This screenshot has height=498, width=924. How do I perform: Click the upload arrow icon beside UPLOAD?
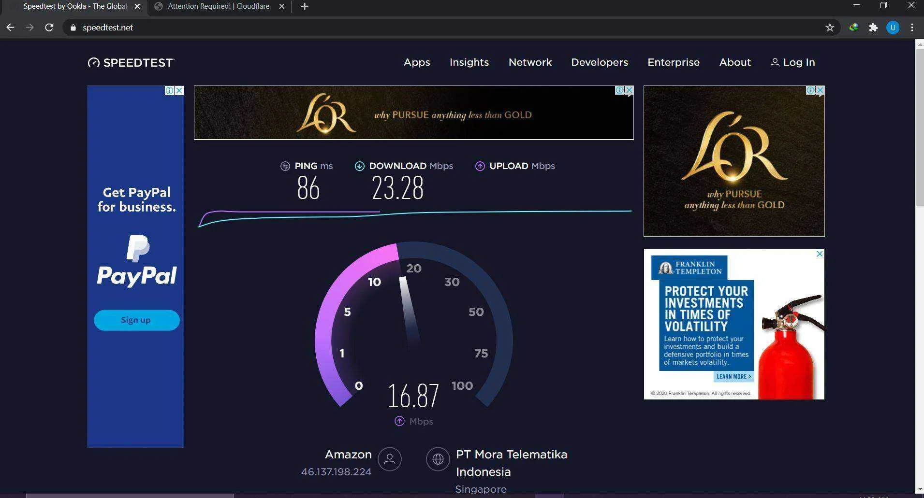click(480, 166)
